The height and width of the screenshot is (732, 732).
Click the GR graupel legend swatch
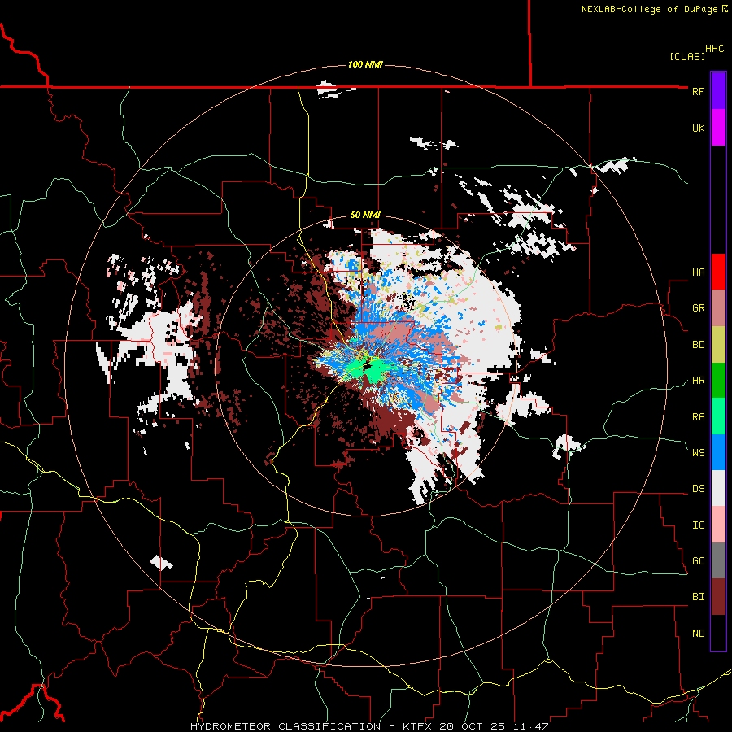coord(718,308)
